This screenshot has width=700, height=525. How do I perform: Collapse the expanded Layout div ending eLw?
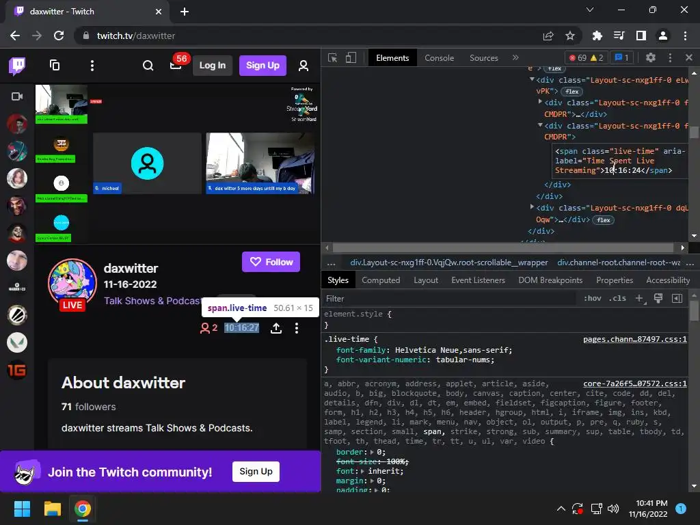[532, 79]
